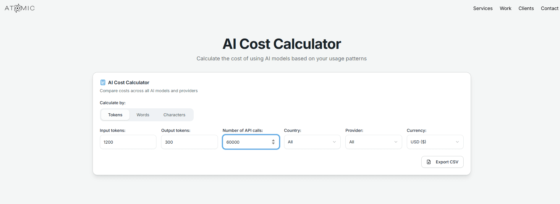Open the USD ($) currency selector
The image size is (560, 204).
pyautogui.click(x=435, y=142)
